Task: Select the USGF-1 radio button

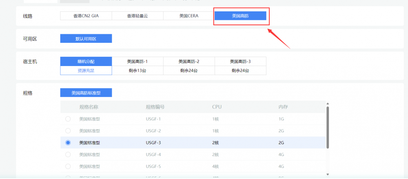Action: point(68,119)
